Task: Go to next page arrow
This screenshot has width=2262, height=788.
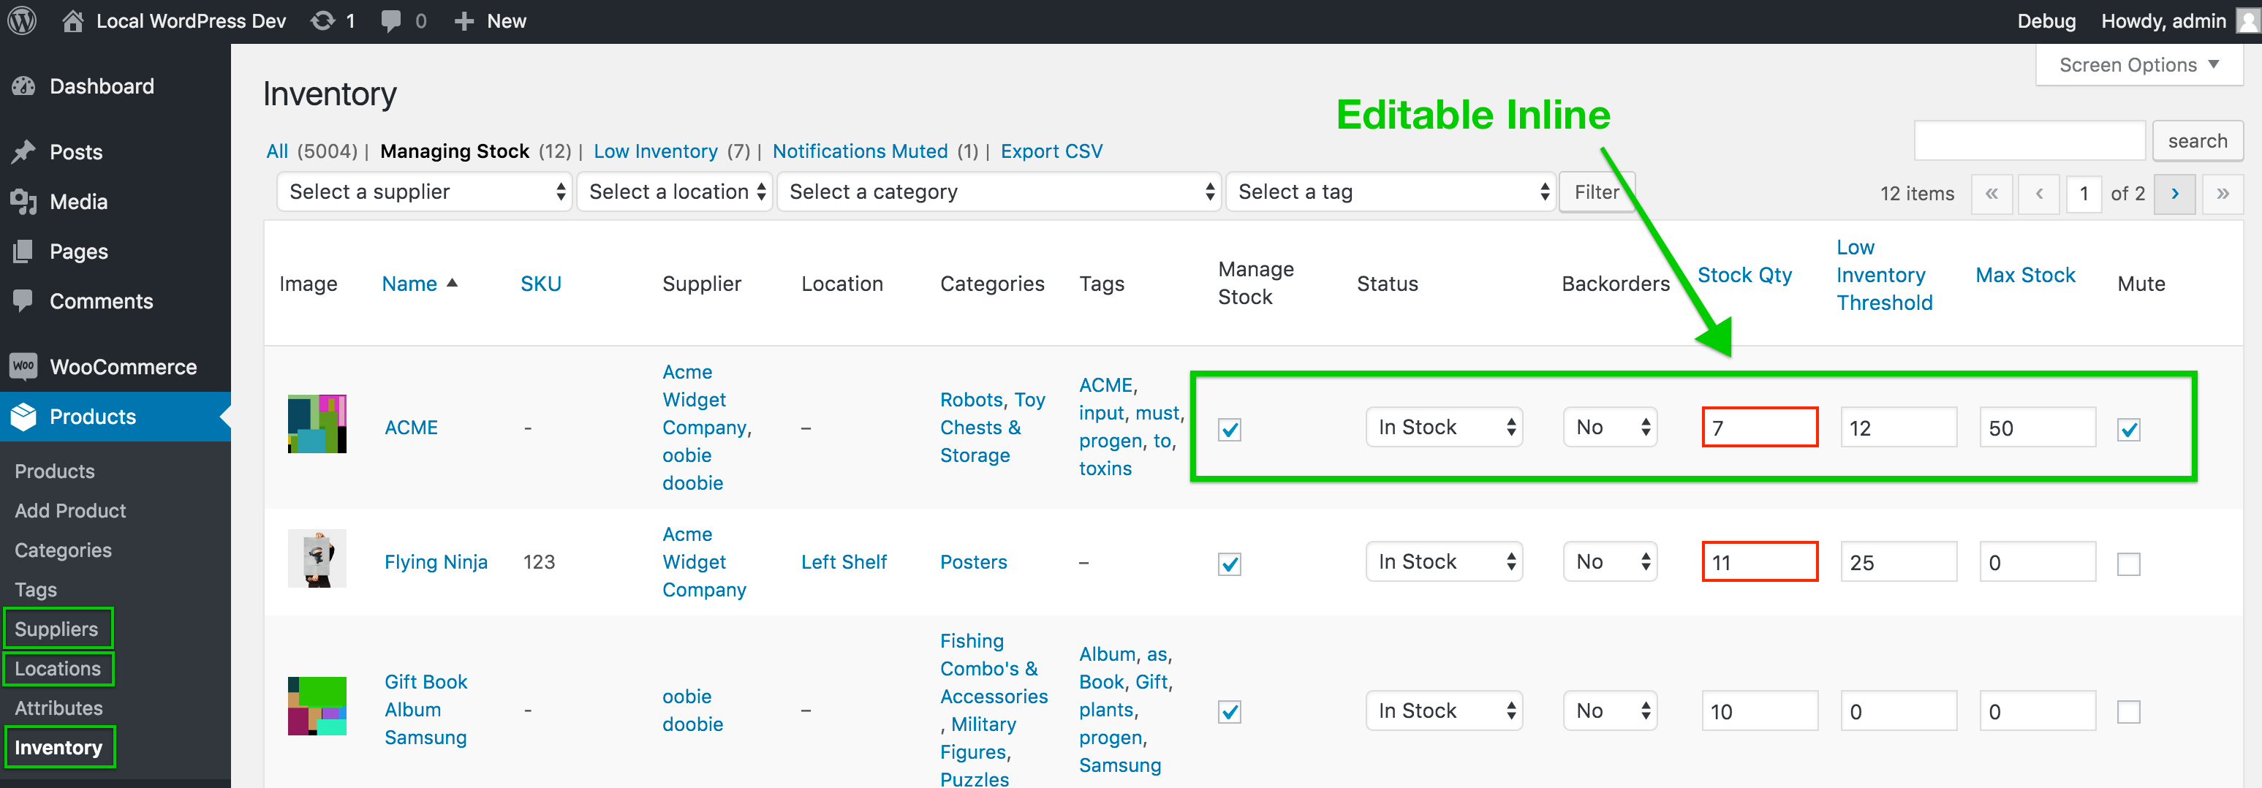Action: [x=2174, y=194]
